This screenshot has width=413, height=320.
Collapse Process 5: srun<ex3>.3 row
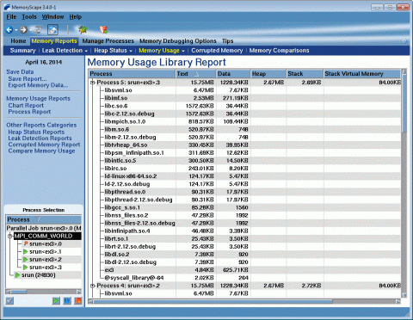point(93,83)
